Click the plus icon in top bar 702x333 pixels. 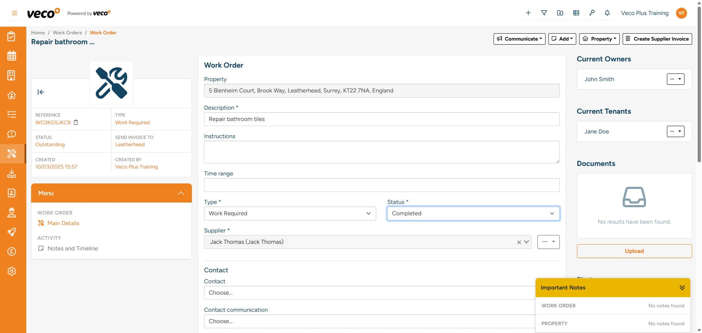528,13
